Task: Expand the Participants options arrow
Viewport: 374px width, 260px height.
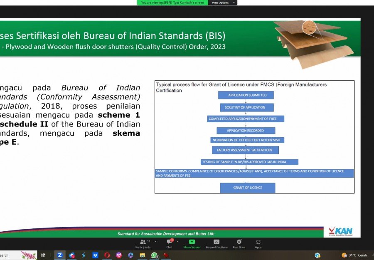Action: [x=156, y=242]
